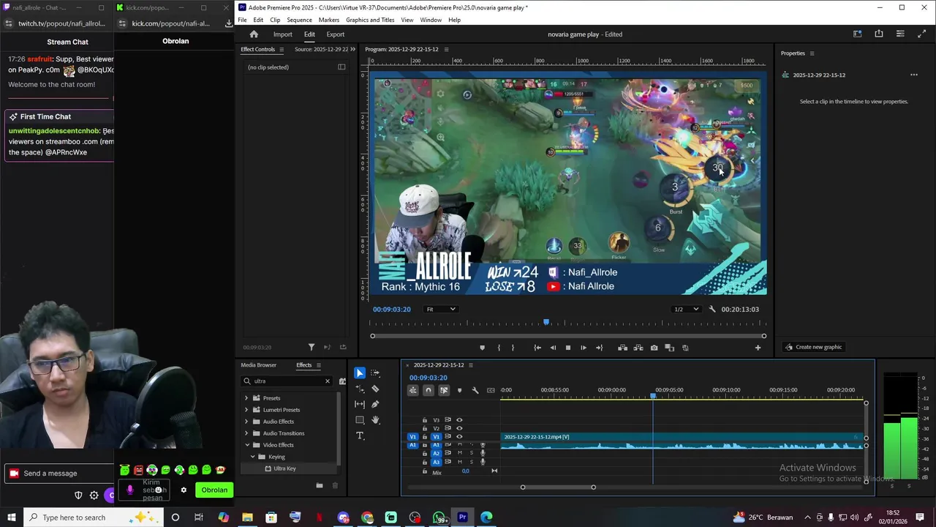
Task: Toggle sequence nesting insert mode
Action: tap(413, 390)
